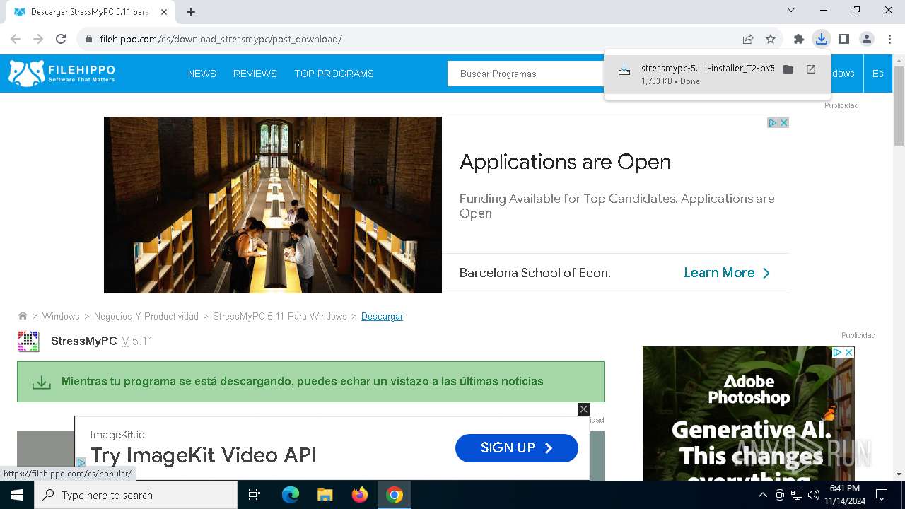Open the Chrome profile avatar
Viewport: 905px width, 509px height.
(x=867, y=39)
